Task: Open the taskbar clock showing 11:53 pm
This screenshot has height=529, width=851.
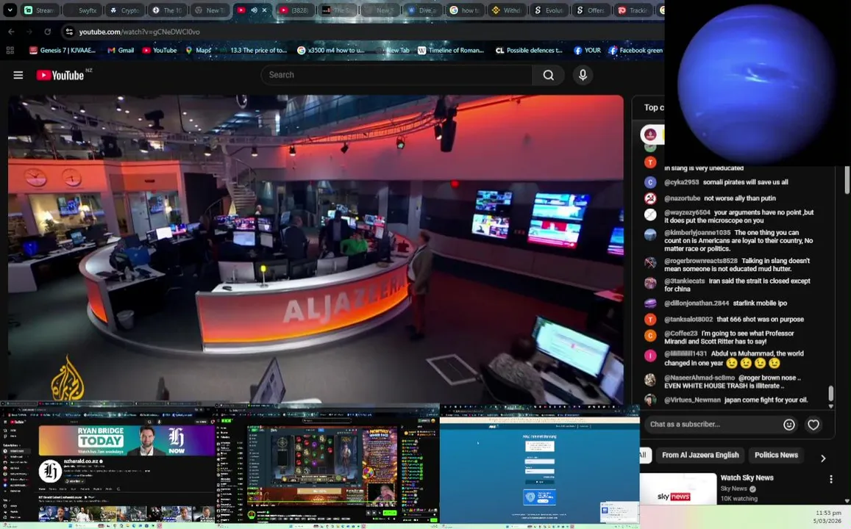Action: tap(827, 517)
